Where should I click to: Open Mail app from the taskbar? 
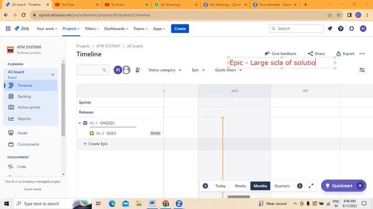point(126,204)
